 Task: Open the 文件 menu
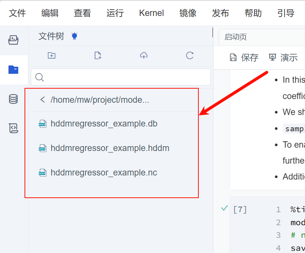pos(17,13)
